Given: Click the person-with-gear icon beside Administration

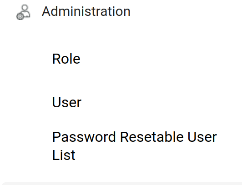Looking at the screenshot, I should point(23,12).
